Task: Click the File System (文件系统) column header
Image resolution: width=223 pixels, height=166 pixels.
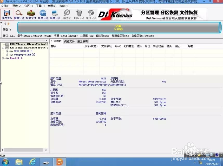Action: point(107,46)
